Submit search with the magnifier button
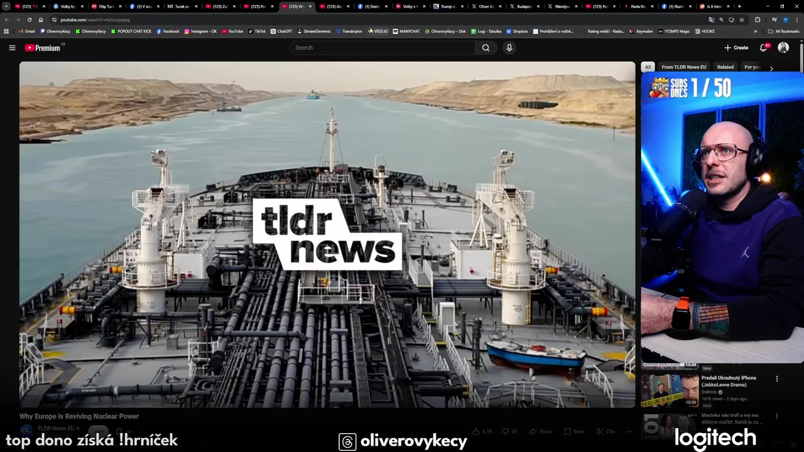 click(486, 48)
